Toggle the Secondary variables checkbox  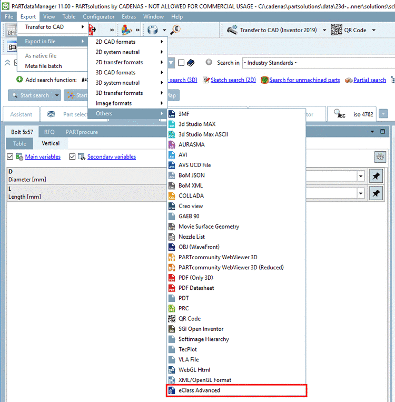click(x=72, y=156)
